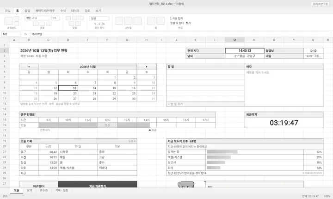
Task: Switch to the 삽입 ribbon tab
Action: 27,11
